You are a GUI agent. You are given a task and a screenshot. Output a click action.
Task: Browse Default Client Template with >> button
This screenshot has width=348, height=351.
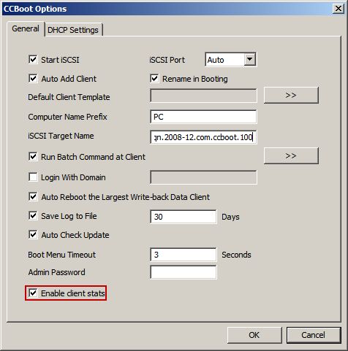tap(291, 95)
